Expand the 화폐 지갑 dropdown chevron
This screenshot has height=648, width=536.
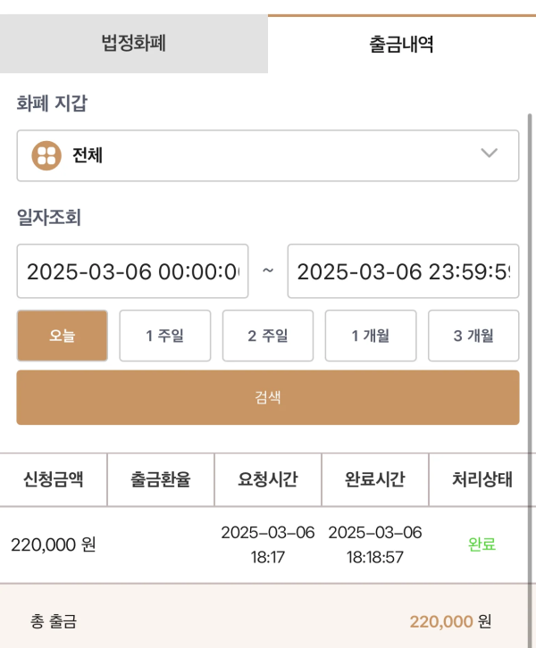[x=489, y=153]
